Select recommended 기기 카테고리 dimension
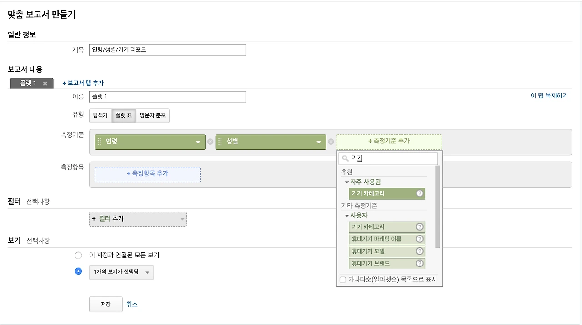582x325 pixels. click(387, 193)
